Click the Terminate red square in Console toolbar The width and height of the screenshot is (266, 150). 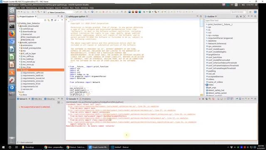click(x=199, y=99)
